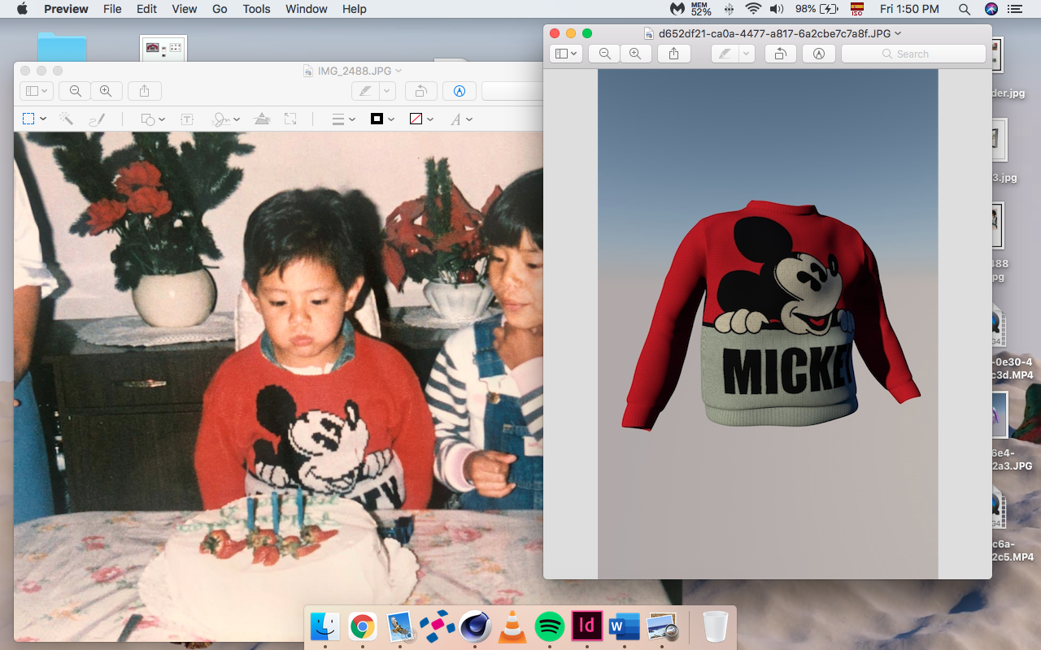This screenshot has height=650, width=1041.
Task: Show Markup toolbar in d652df21 window
Action: pos(819,54)
